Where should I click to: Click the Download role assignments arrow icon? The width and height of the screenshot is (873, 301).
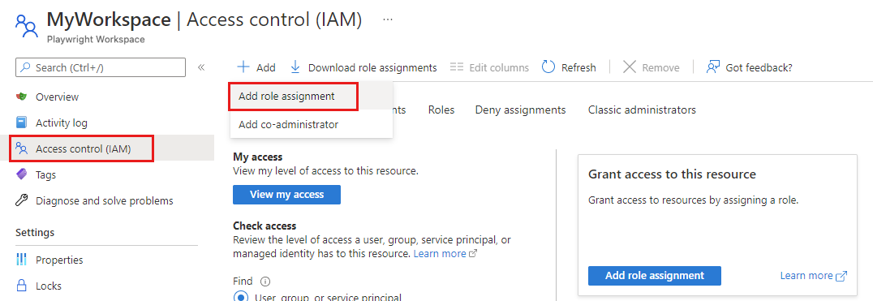click(x=295, y=67)
